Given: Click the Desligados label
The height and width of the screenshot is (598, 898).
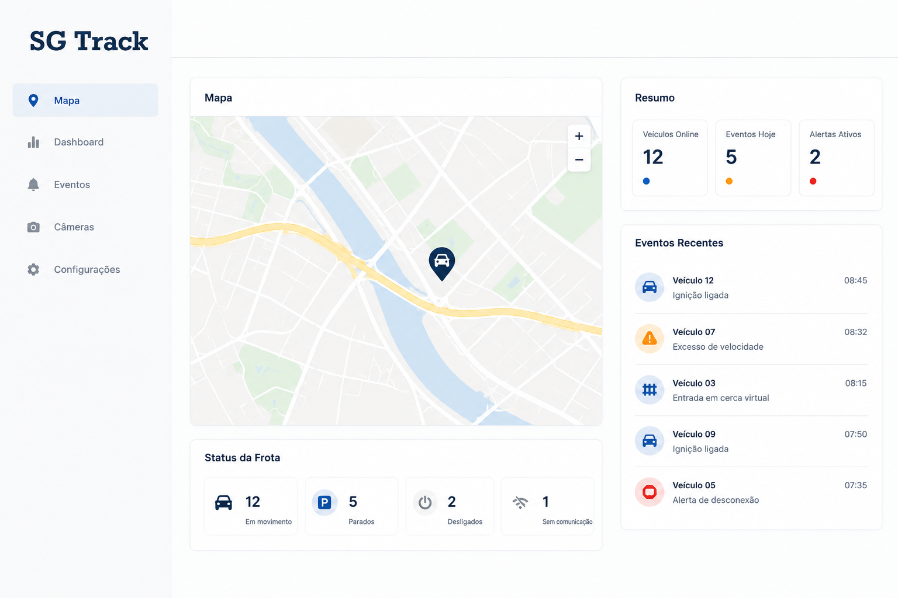Looking at the screenshot, I should click(x=465, y=521).
